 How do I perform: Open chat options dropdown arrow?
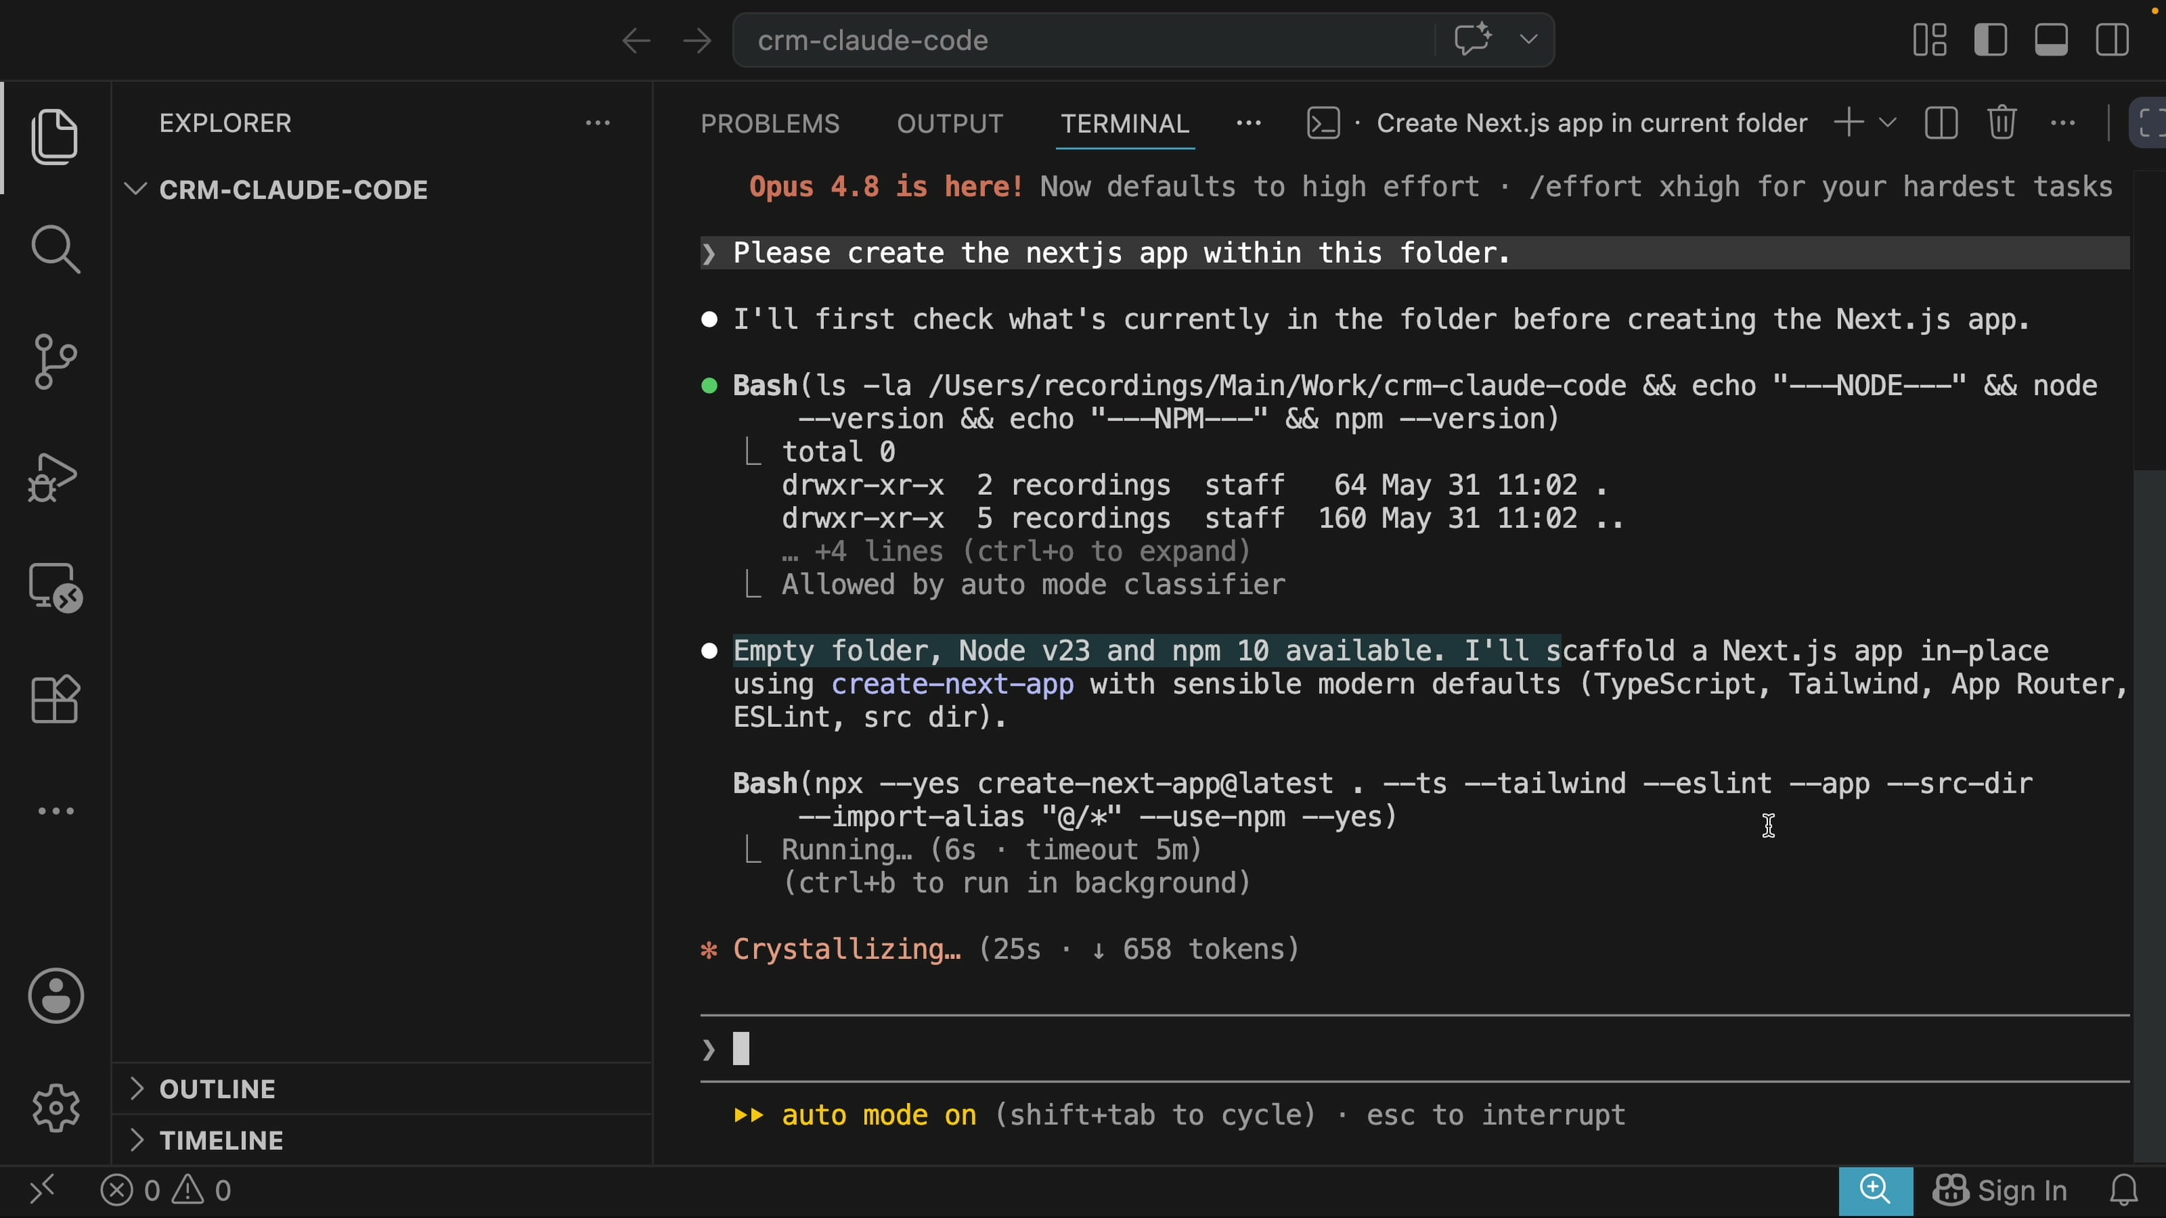(x=1528, y=39)
